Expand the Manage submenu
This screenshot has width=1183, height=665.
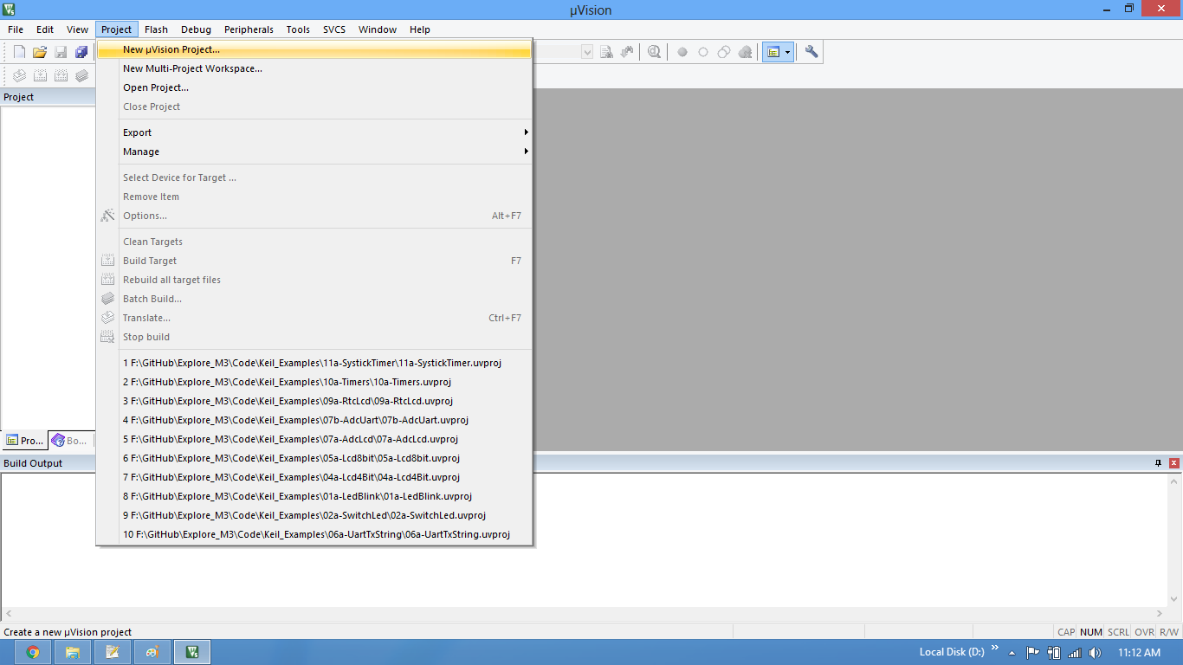[x=314, y=152]
